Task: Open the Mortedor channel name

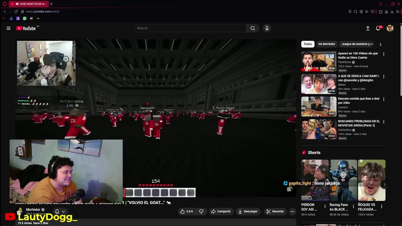Action: pos(33,210)
